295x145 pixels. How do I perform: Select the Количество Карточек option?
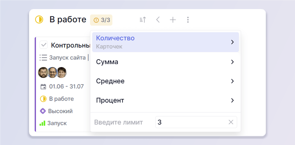pyautogui.click(x=165, y=42)
